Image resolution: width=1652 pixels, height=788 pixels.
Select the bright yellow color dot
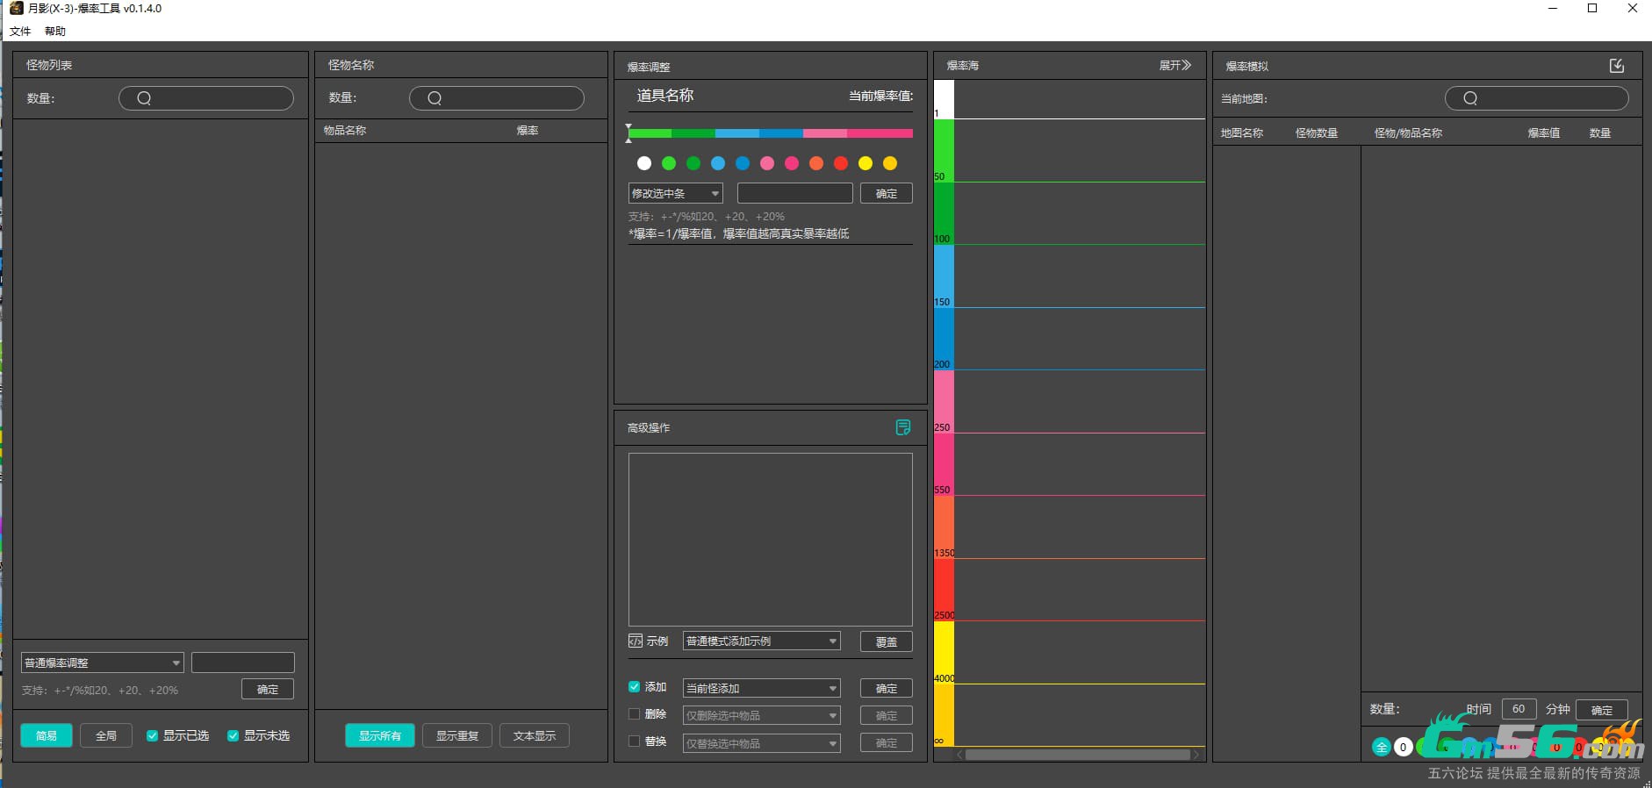[x=866, y=163]
